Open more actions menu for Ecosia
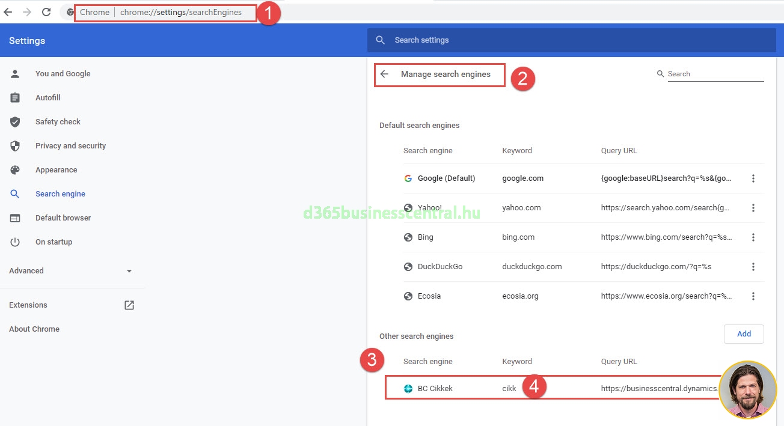 (x=753, y=296)
